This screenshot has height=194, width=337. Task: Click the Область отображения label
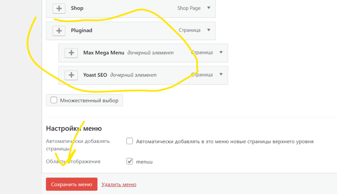pyautogui.click(x=73, y=161)
